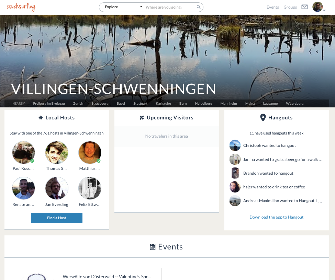Image resolution: width=335 pixels, height=280 pixels.
Task: Click the Upcoming Visitors airplane icon
Action: (x=142, y=118)
